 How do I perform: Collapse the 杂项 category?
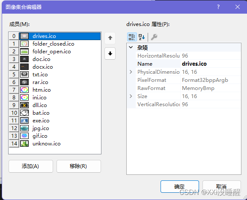point(131,47)
